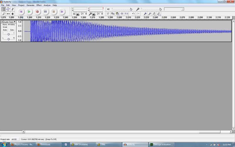Close the Audio Track with its X button
This screenshot has height=147, width=235.
(2, 22)
